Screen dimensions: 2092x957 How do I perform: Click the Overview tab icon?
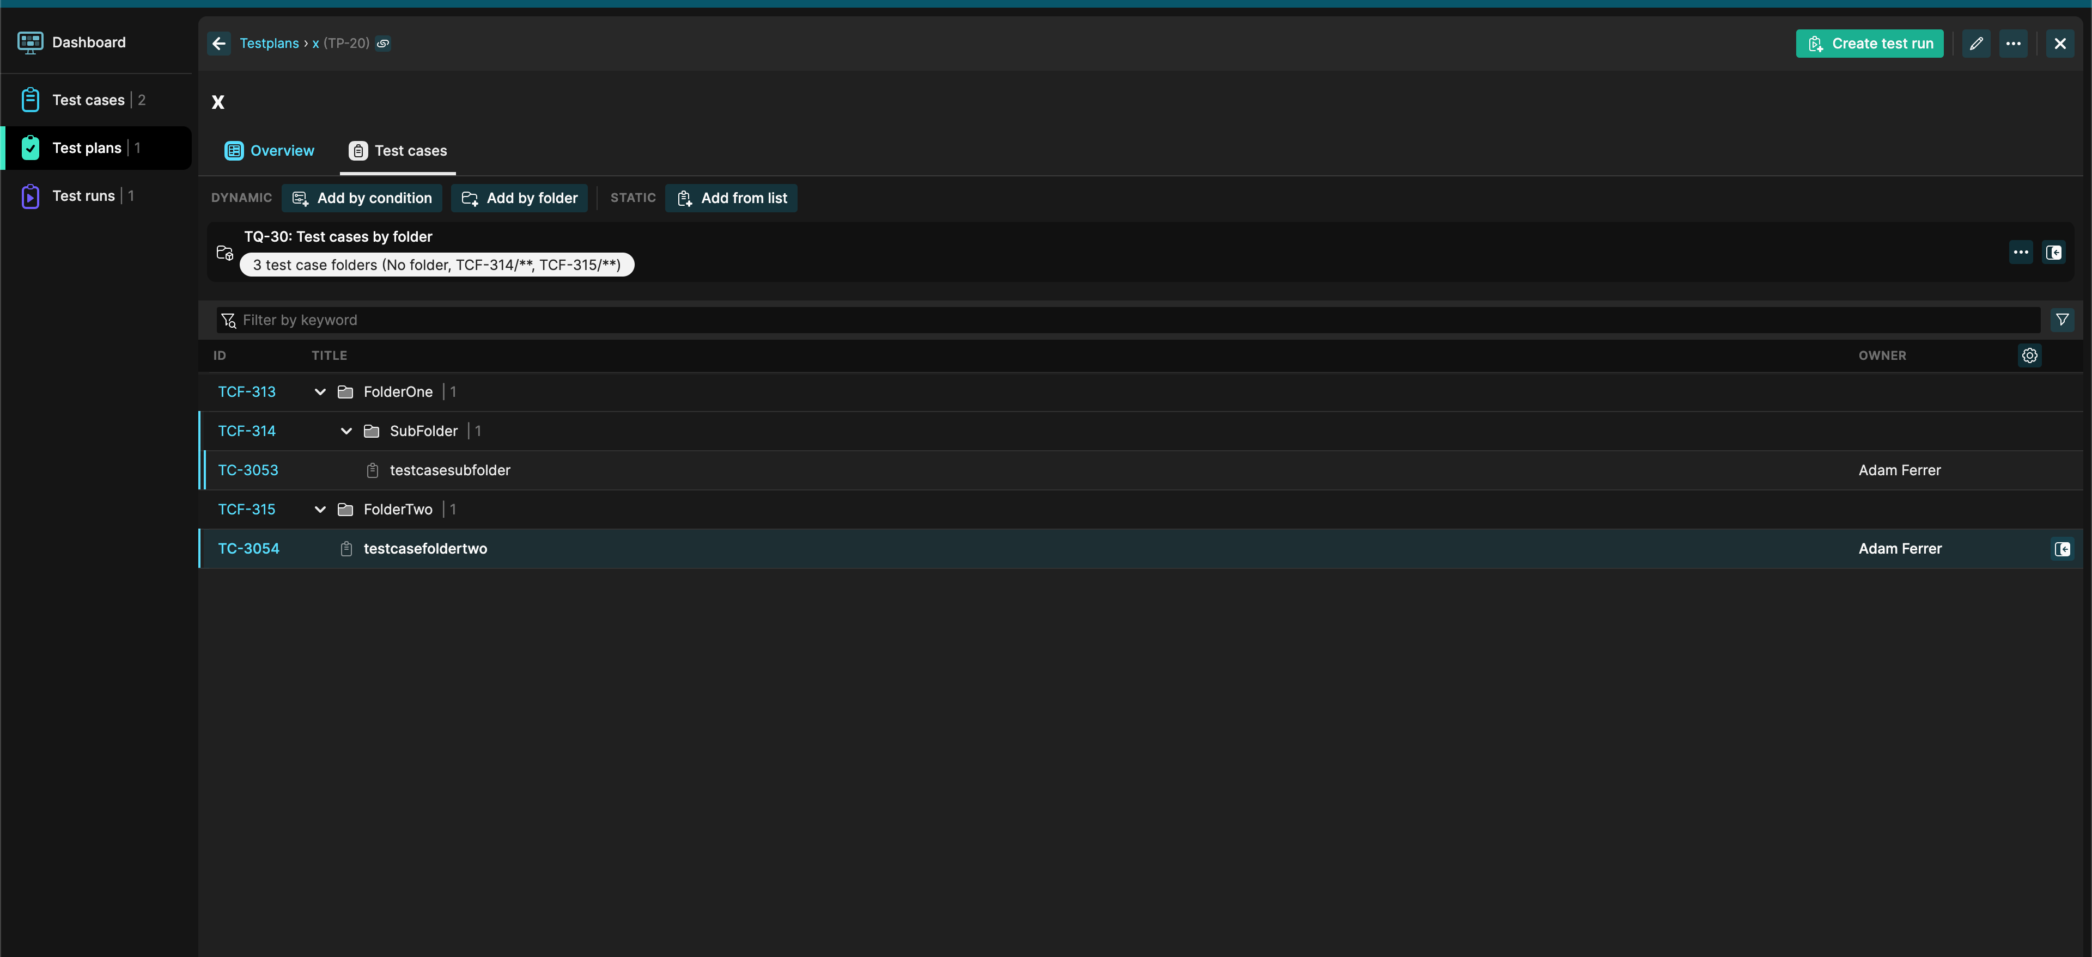pyautogui.click(x=234, y=151)
